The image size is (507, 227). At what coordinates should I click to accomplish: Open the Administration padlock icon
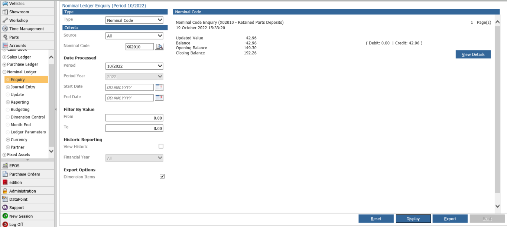[5, 191]
